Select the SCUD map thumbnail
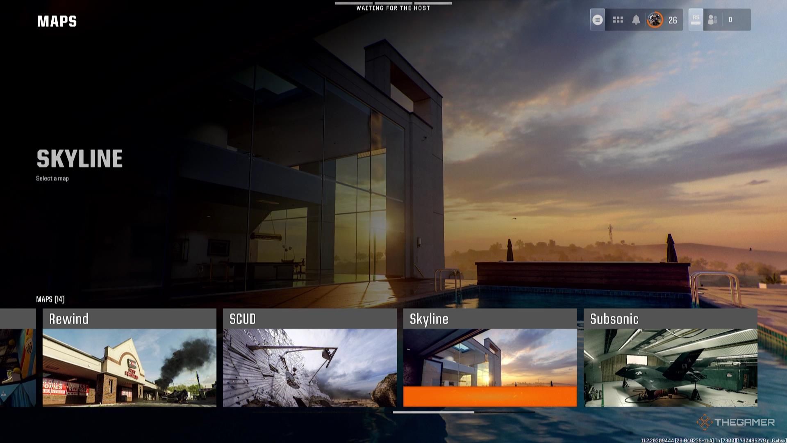The image size is (787, 443). pos(309,368)
